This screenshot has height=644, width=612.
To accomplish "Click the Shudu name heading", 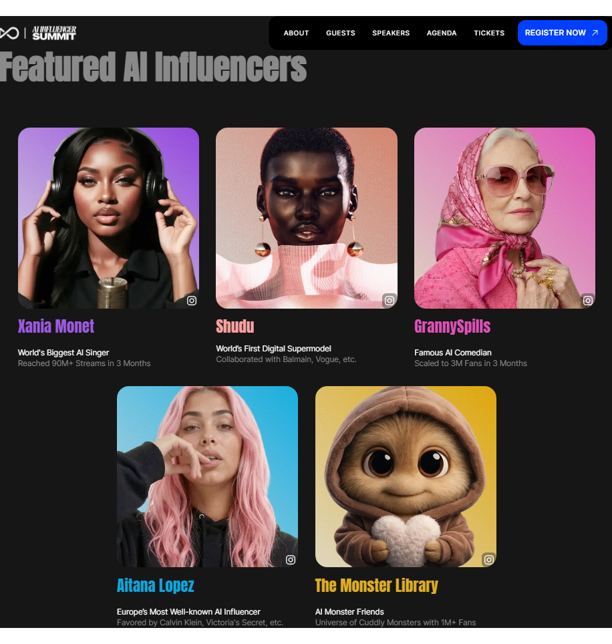I will [235, 327].
